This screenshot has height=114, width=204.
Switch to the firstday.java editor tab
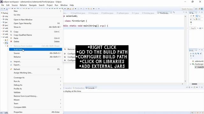[x=148, y=13]
